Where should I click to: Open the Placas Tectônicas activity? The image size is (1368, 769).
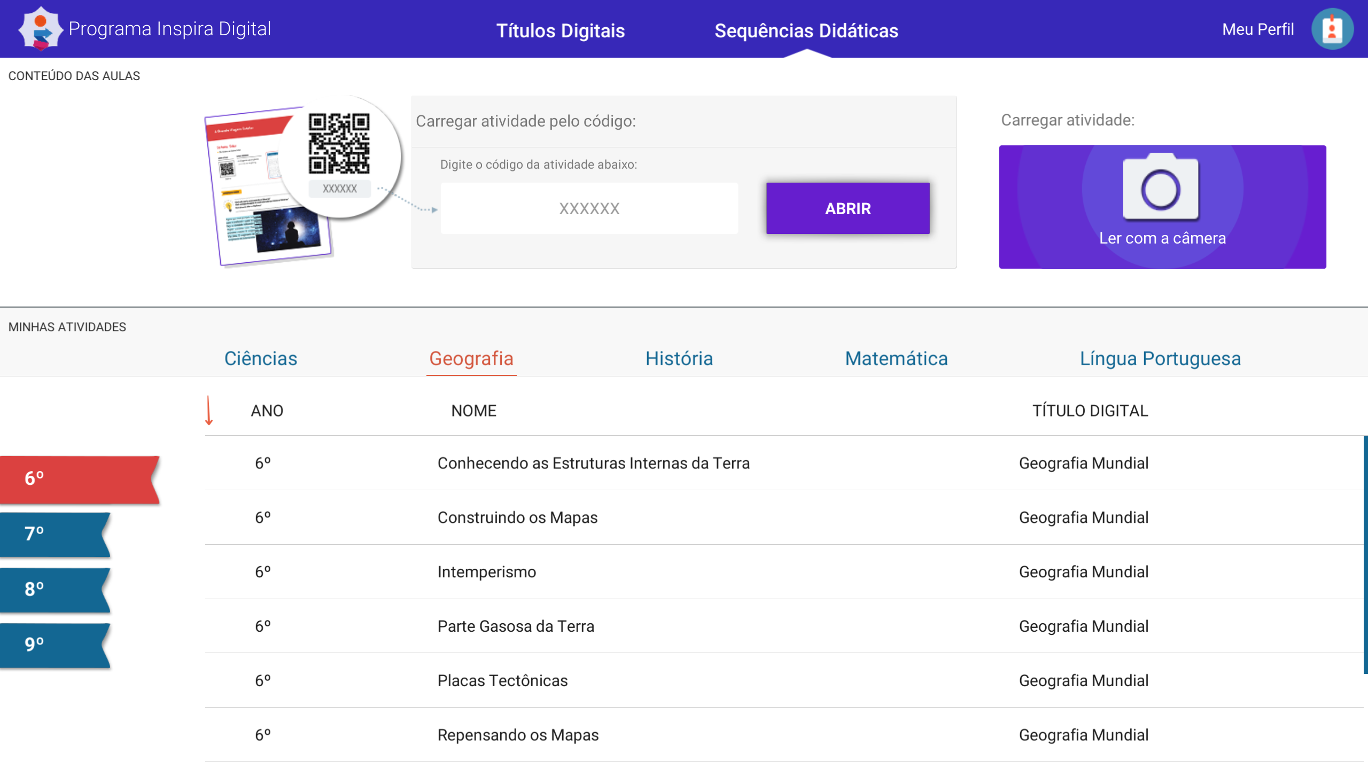[502, 681]
